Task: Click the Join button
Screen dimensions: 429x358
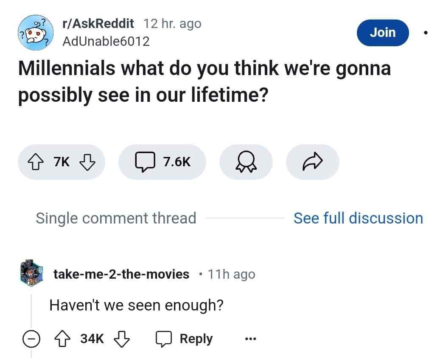Action: click(x=382, y=32)
